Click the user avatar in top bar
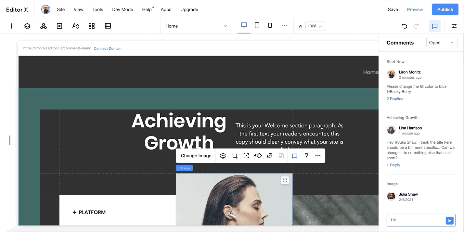This screenshot has height=232, width=464. coord(46,9)
